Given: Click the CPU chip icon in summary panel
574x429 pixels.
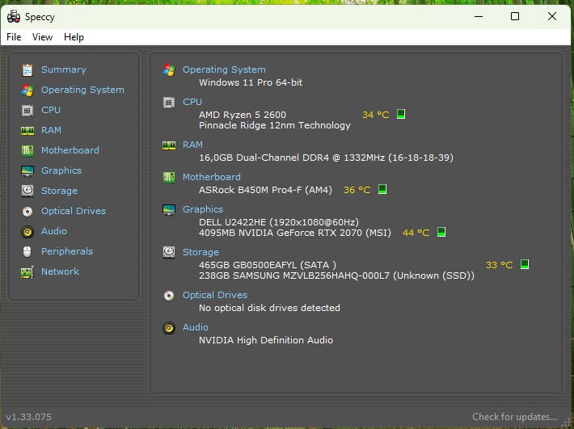Looking at the screenshot, I should pyautogui.click(x=169, y=103).
